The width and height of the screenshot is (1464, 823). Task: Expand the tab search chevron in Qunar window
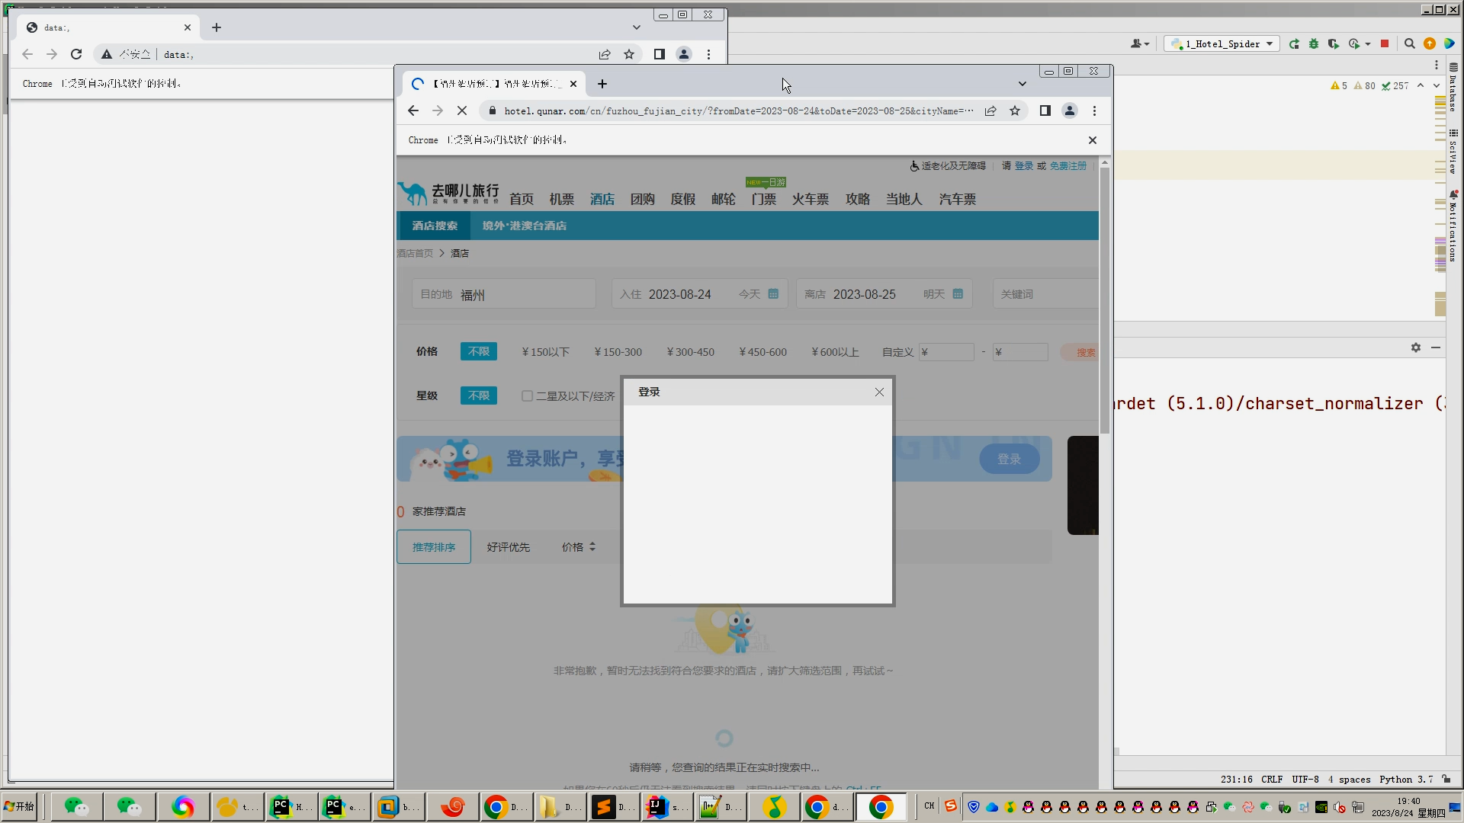pyautogui.click(x=1023, y=84)
